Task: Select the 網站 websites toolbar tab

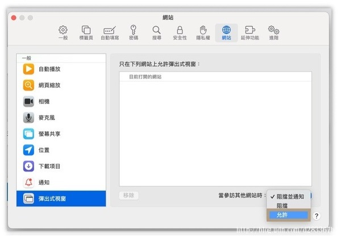Action: pos(226,33)
